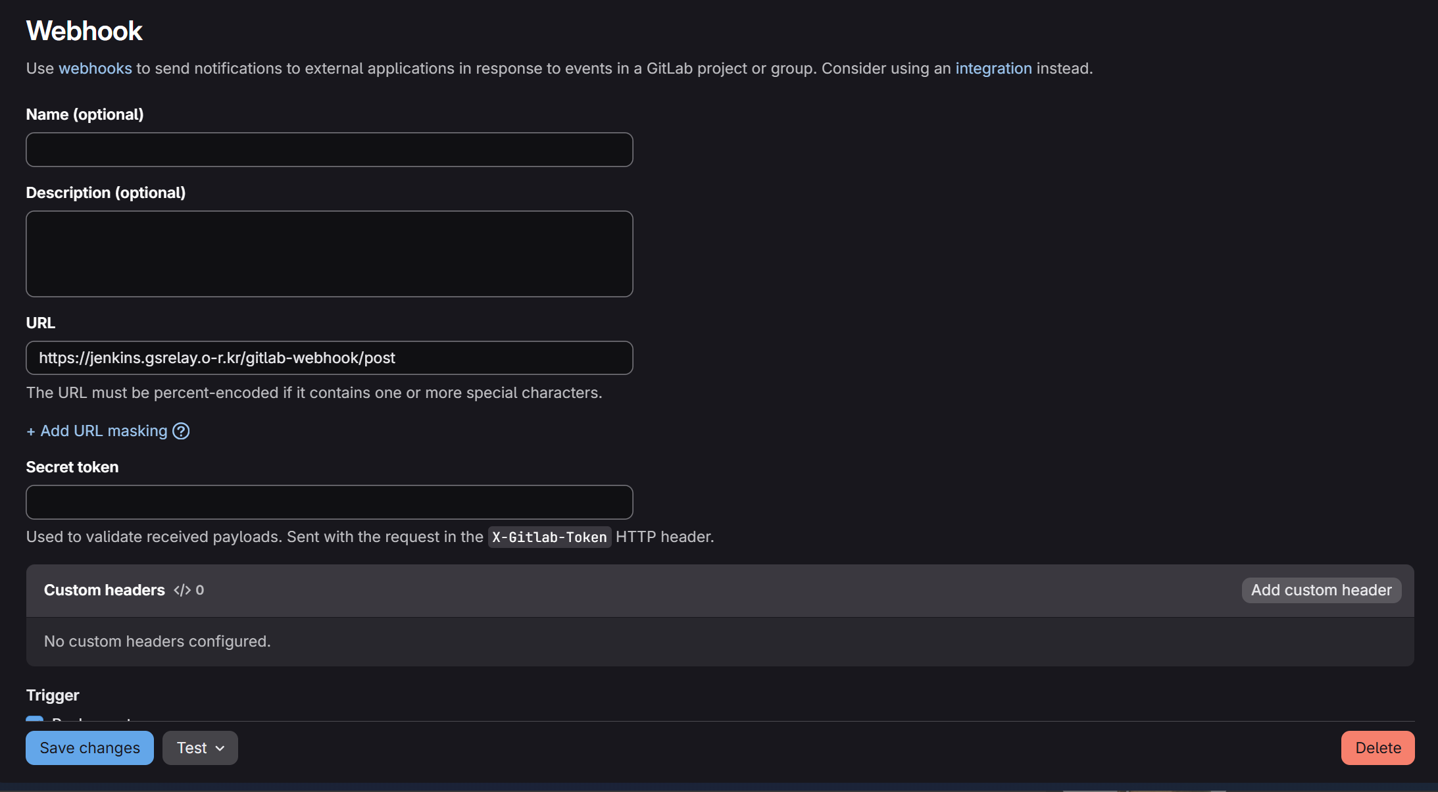Open the Test dropdown menu
Screen dimensions: 1438x792
200,748
